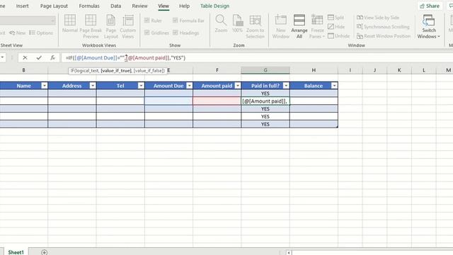Click New sheet view button
The height and width of the screenshot is (255, 453).
17,33
